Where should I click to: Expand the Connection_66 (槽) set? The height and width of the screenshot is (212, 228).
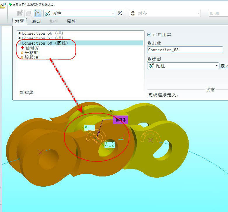[x=19, y=33]
